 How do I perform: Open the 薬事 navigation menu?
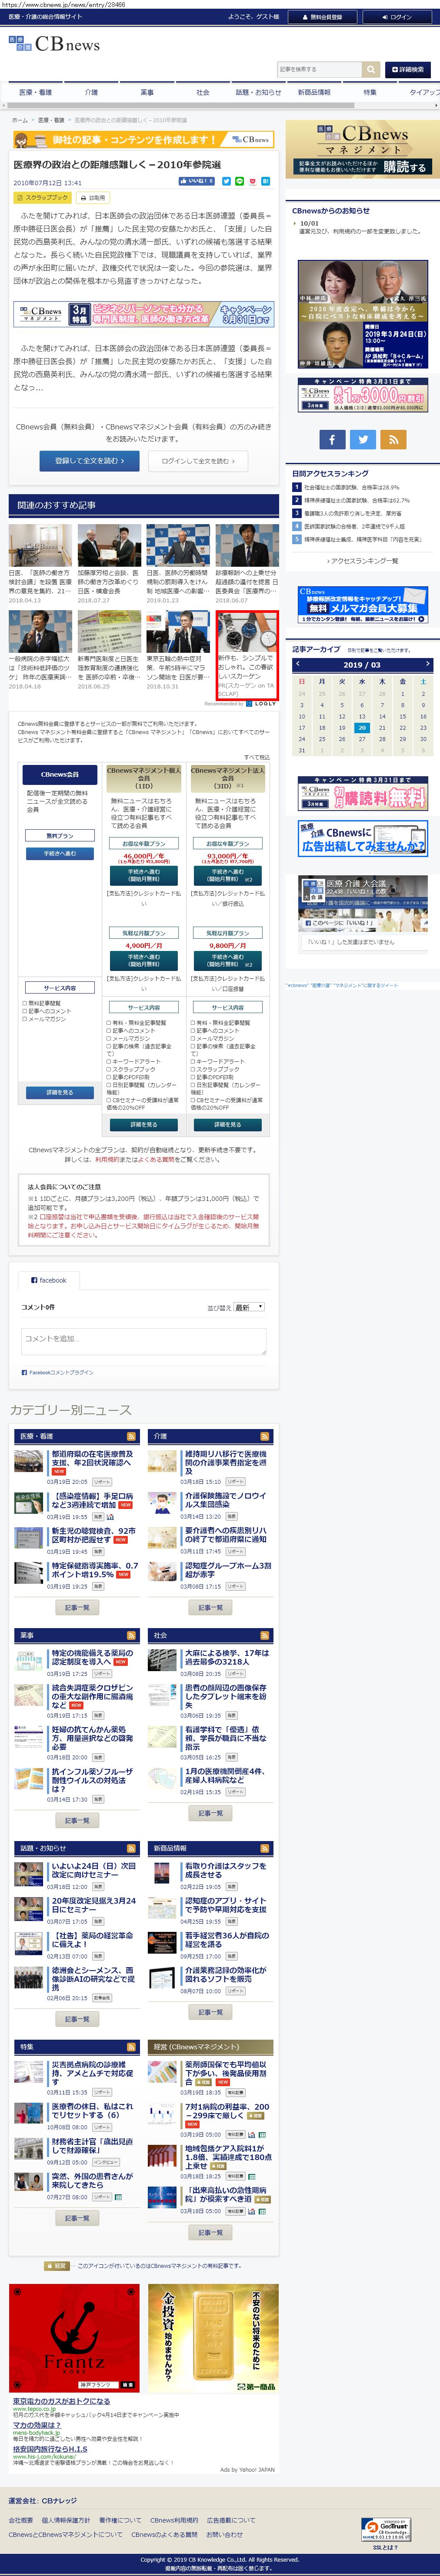click(x=147, y=92)
